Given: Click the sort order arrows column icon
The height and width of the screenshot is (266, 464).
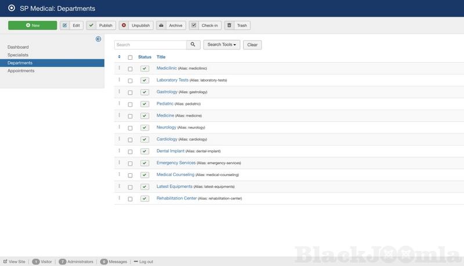Looking at the screenshot, I should (119, 57).
